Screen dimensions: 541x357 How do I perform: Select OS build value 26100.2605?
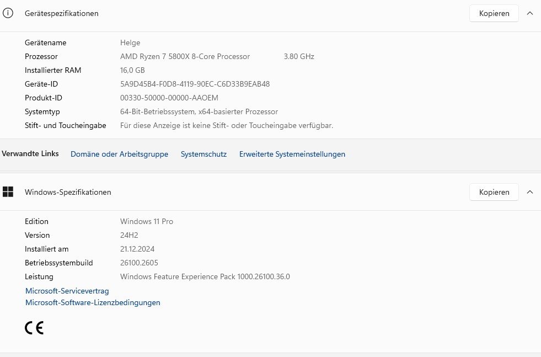pyautogui.click(x=139, y=263)
